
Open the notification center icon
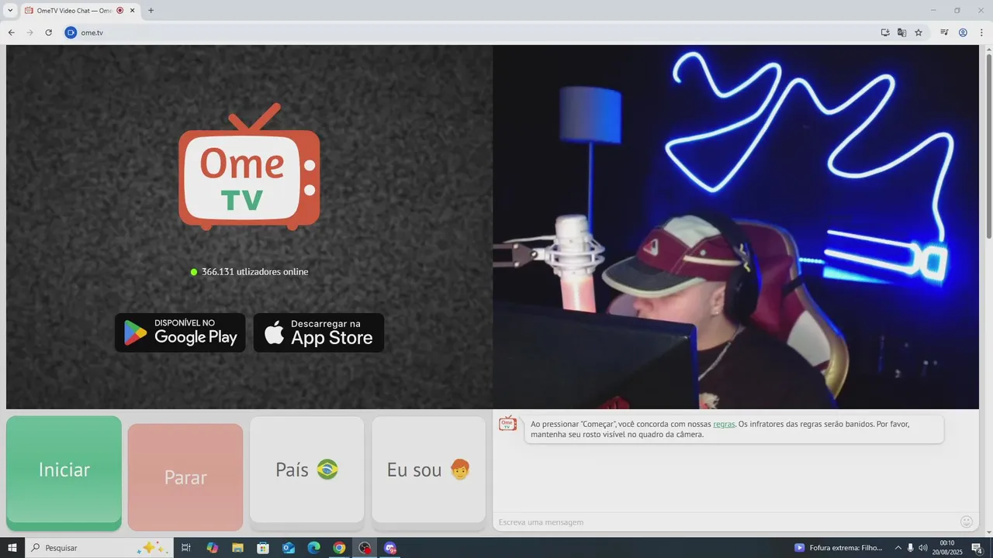977,548
